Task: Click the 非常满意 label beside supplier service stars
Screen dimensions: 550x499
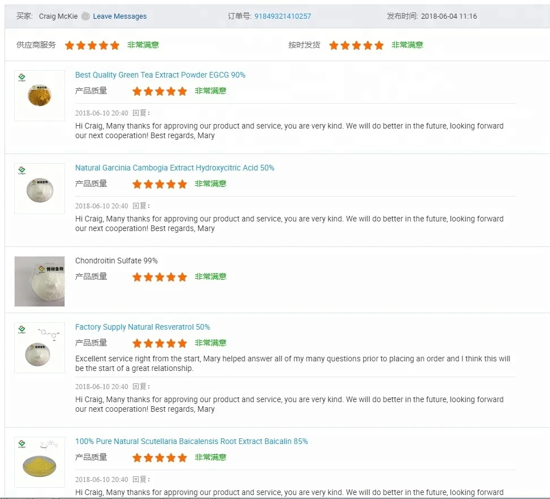Action: click(143, 45)
